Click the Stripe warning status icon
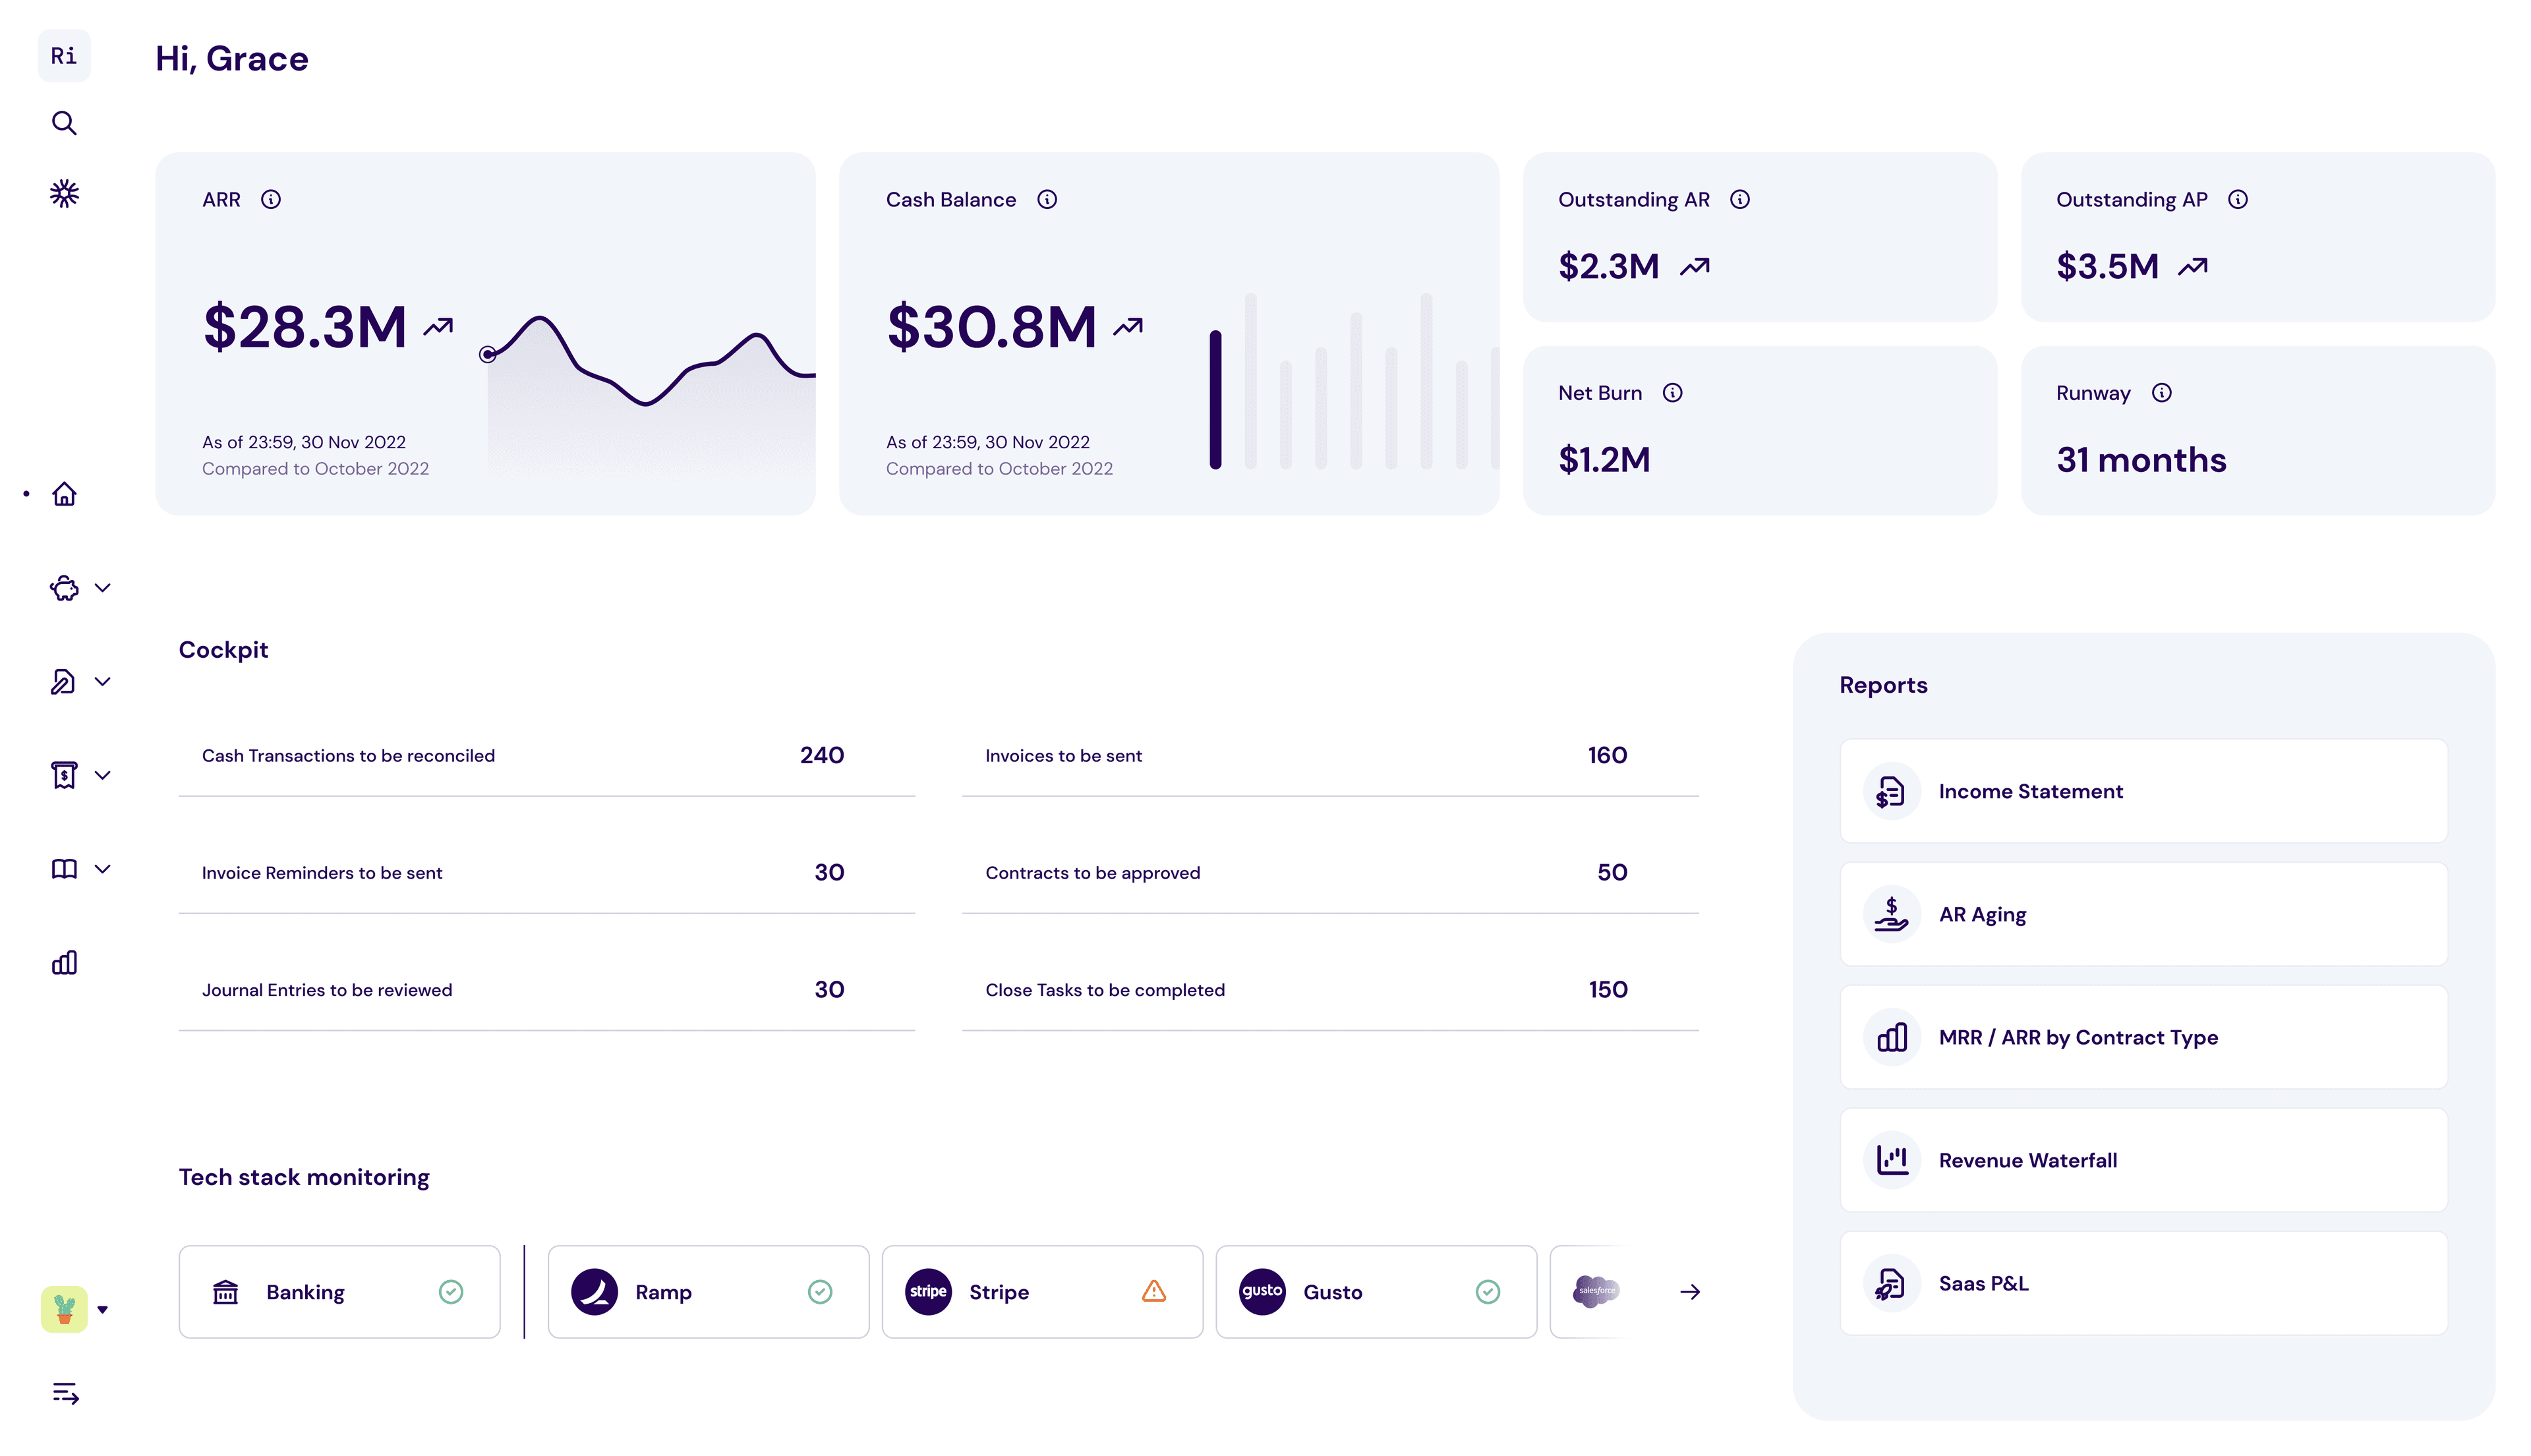Viewport: 2531px width, 1456px height. 1153,1291
